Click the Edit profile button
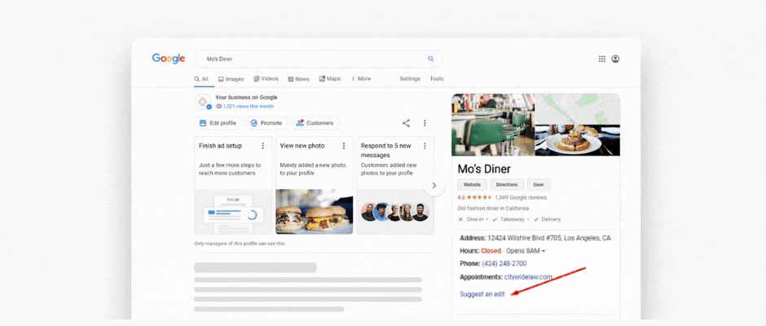766x326 pixels. (218, 123)
